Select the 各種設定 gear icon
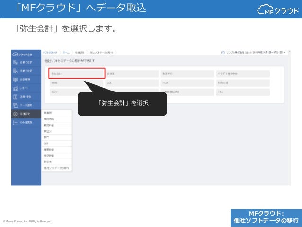The height and width of the screenshot is (227, 302). [x=16, y=114]
